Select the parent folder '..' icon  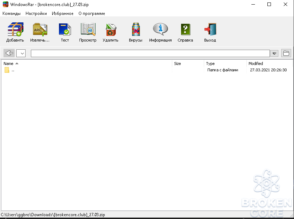(x=7, y=70)
